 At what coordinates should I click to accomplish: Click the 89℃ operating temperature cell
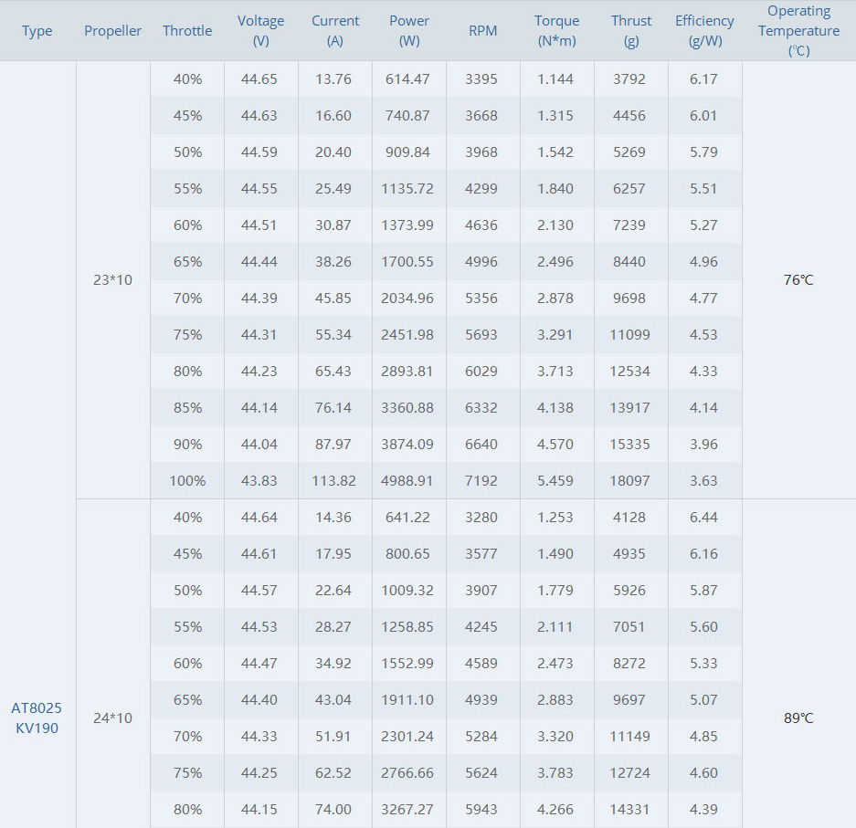[798, 718]
